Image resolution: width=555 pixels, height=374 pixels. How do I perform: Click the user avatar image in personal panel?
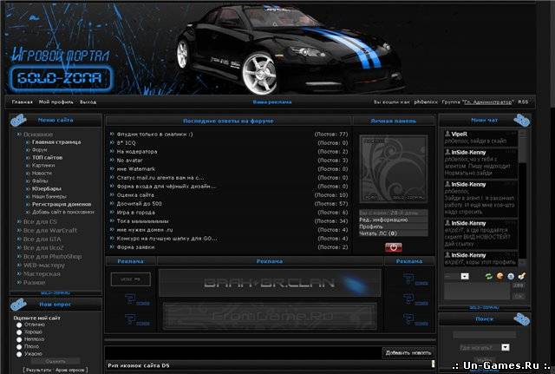click(x=393, y=168)
